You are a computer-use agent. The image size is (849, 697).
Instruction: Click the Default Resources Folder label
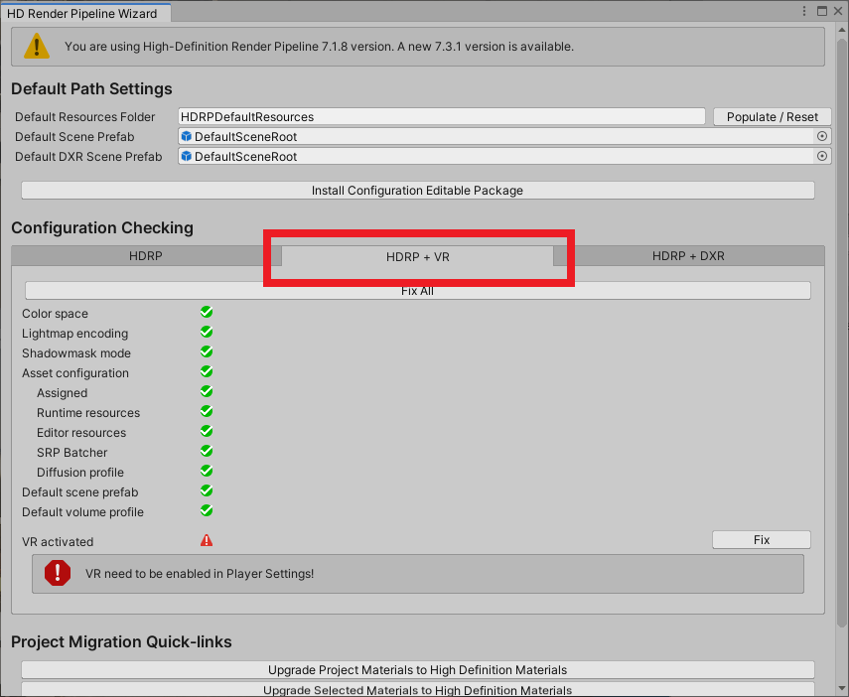pos(85,117)
